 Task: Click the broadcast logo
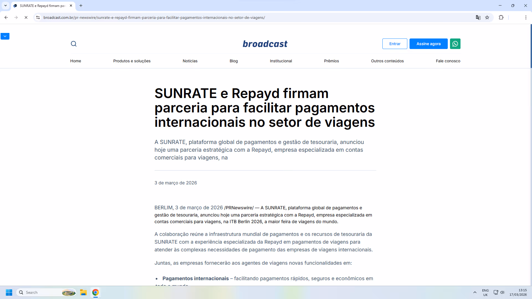pos(265,44)
